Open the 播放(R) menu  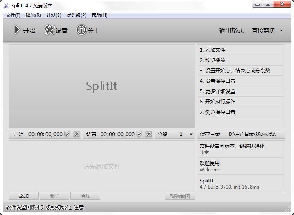pos(33,15)
